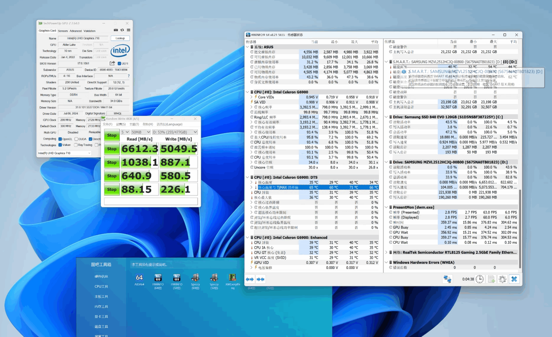Screen dimensions: 552x337
Task: Select 内存工具 category in toolbox sidebar
Action: pyautogui.click(x=101, y=306)
